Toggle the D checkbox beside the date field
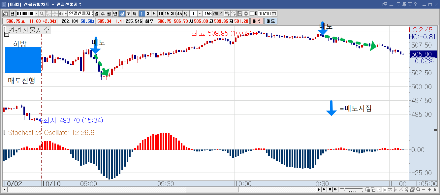 (x=252, y=14)
